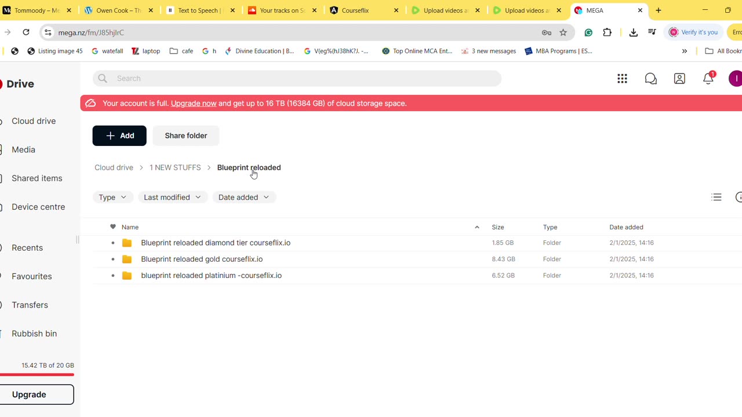
Task: Open Favourites in sidebar
Action: coord(31,276)
